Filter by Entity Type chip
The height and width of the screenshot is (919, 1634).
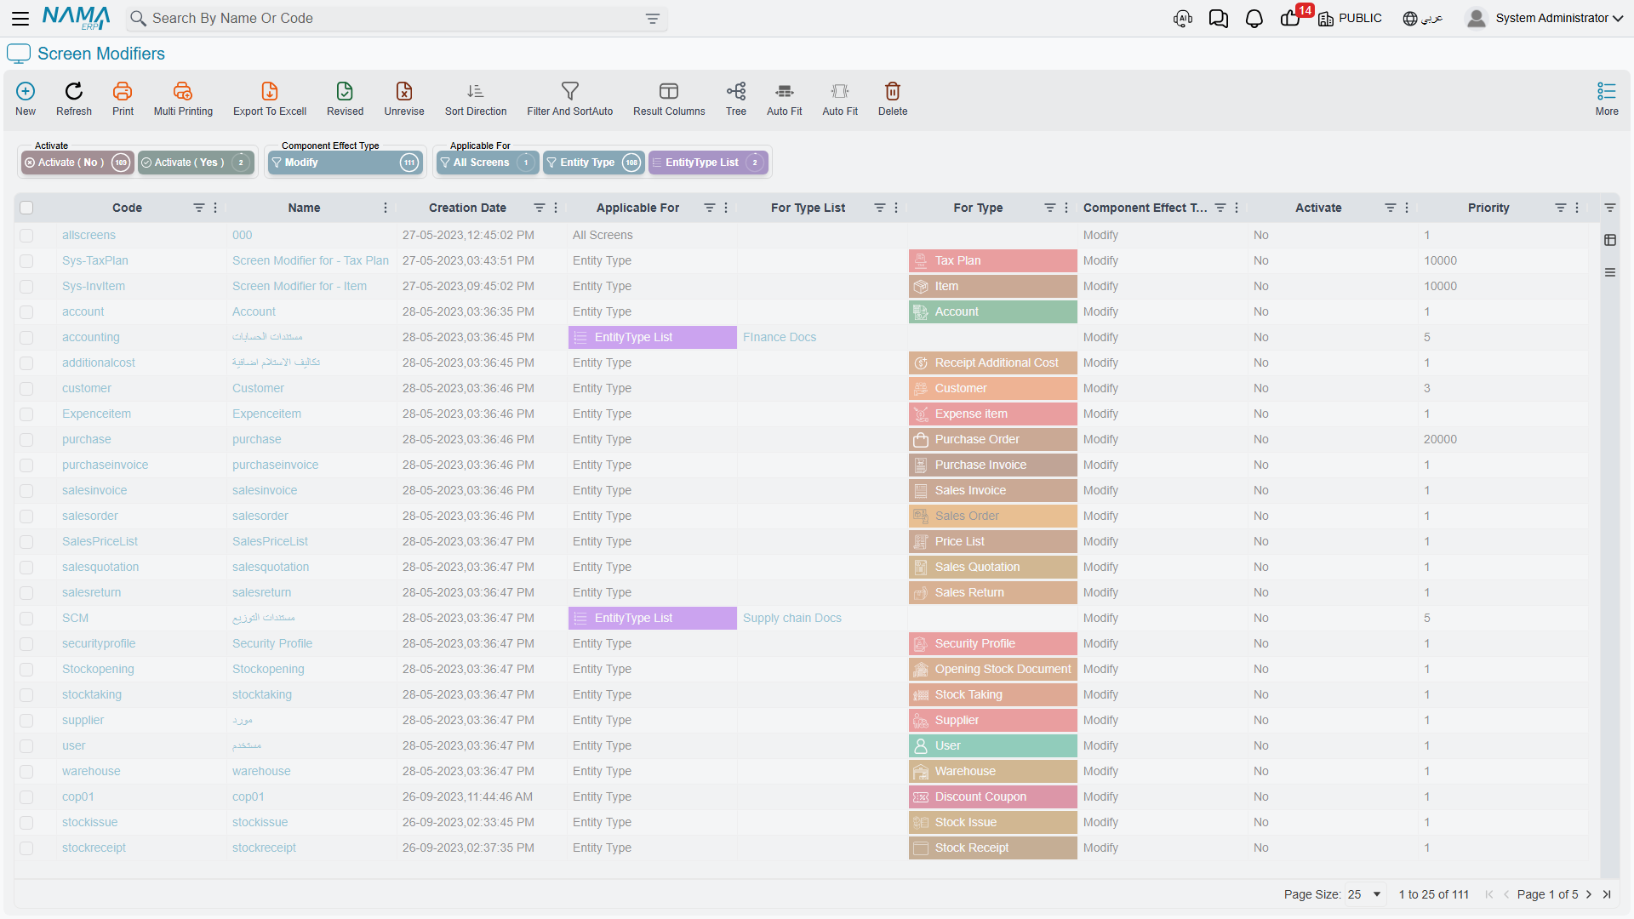594,163
